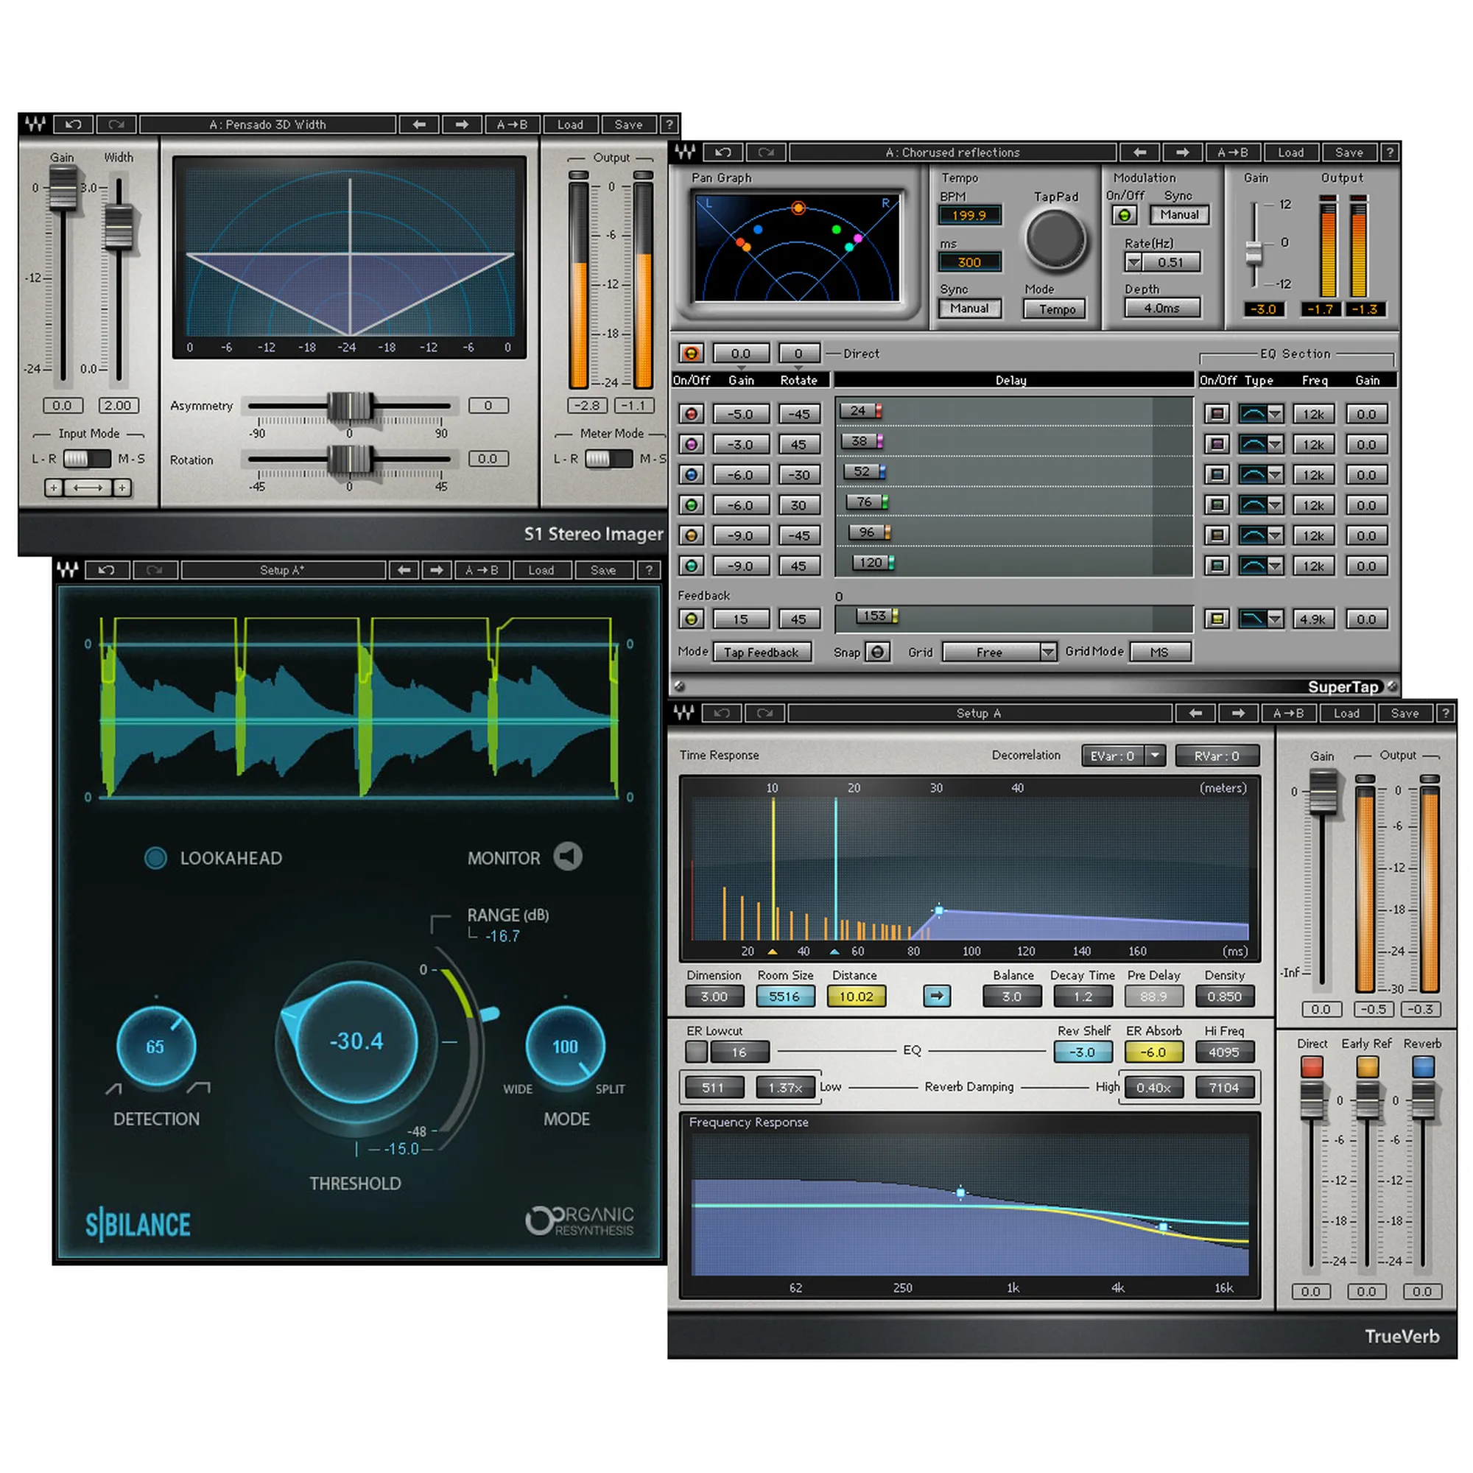Open TrueVerb EVar decorrelation dropdown
The width and height of the screenshot is (1473, 1473).
click(1155, 756)
